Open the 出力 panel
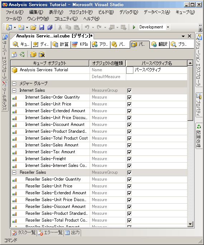204x245 pixels. pos(72,233)
